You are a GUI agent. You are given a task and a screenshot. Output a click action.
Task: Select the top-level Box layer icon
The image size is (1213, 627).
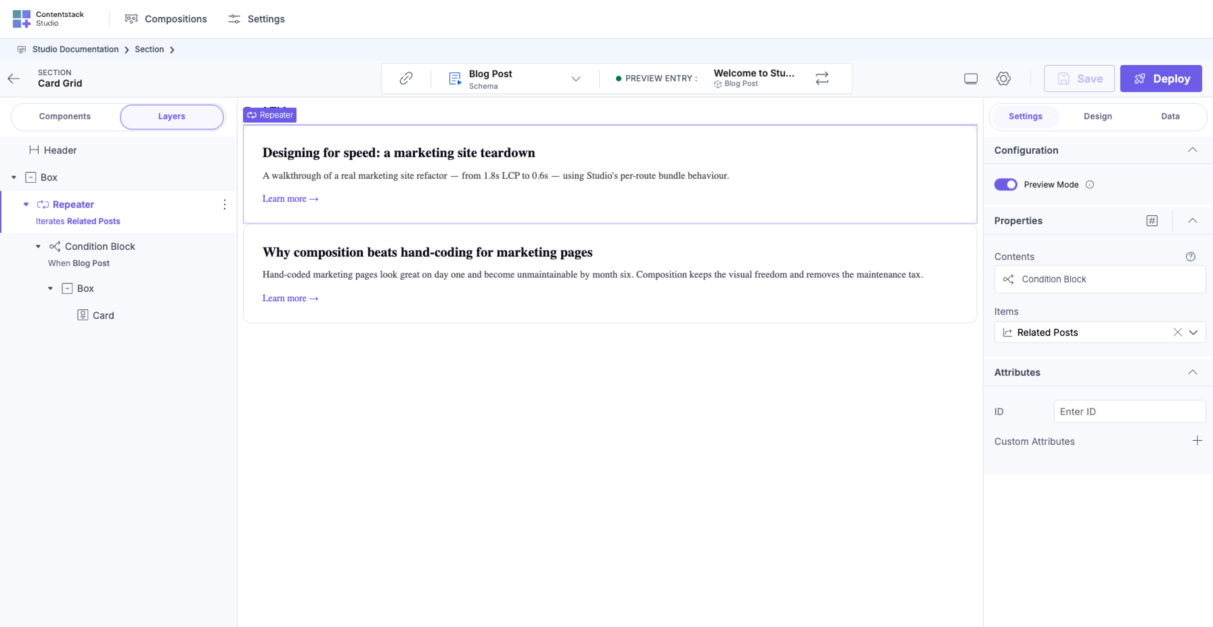pyautogui.click(x=31, y=178)
